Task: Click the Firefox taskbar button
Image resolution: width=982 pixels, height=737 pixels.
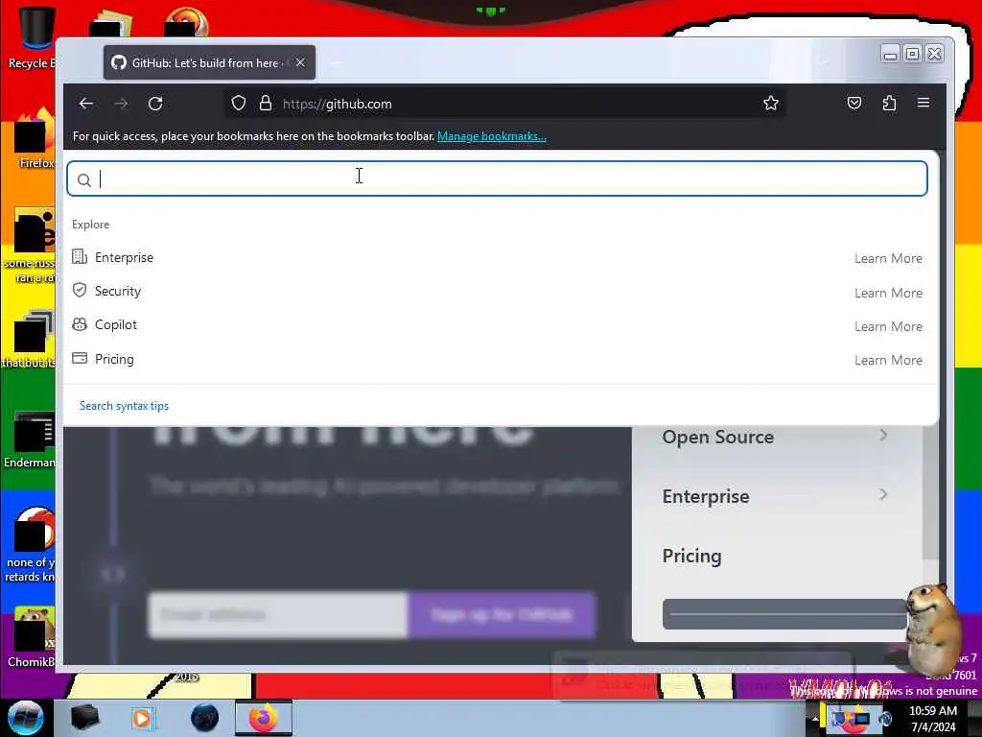Action: (264, 718)
